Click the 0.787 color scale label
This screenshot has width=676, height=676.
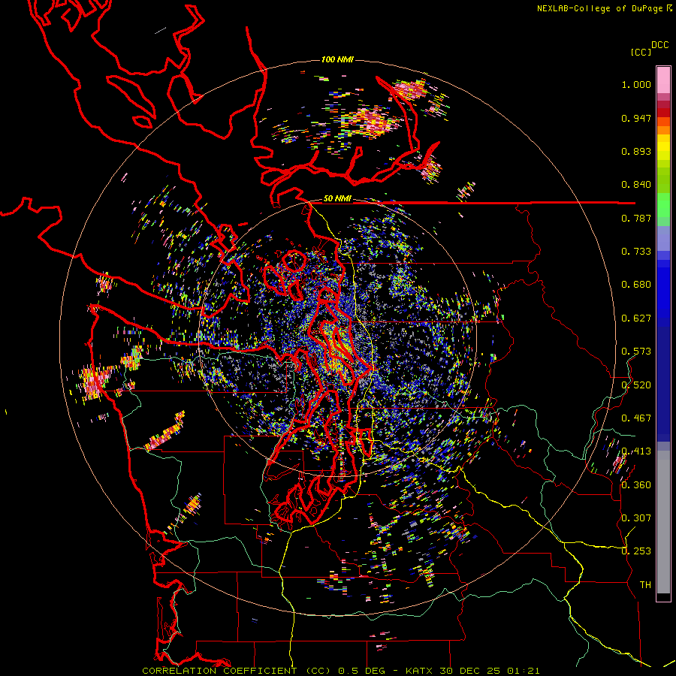636,218
